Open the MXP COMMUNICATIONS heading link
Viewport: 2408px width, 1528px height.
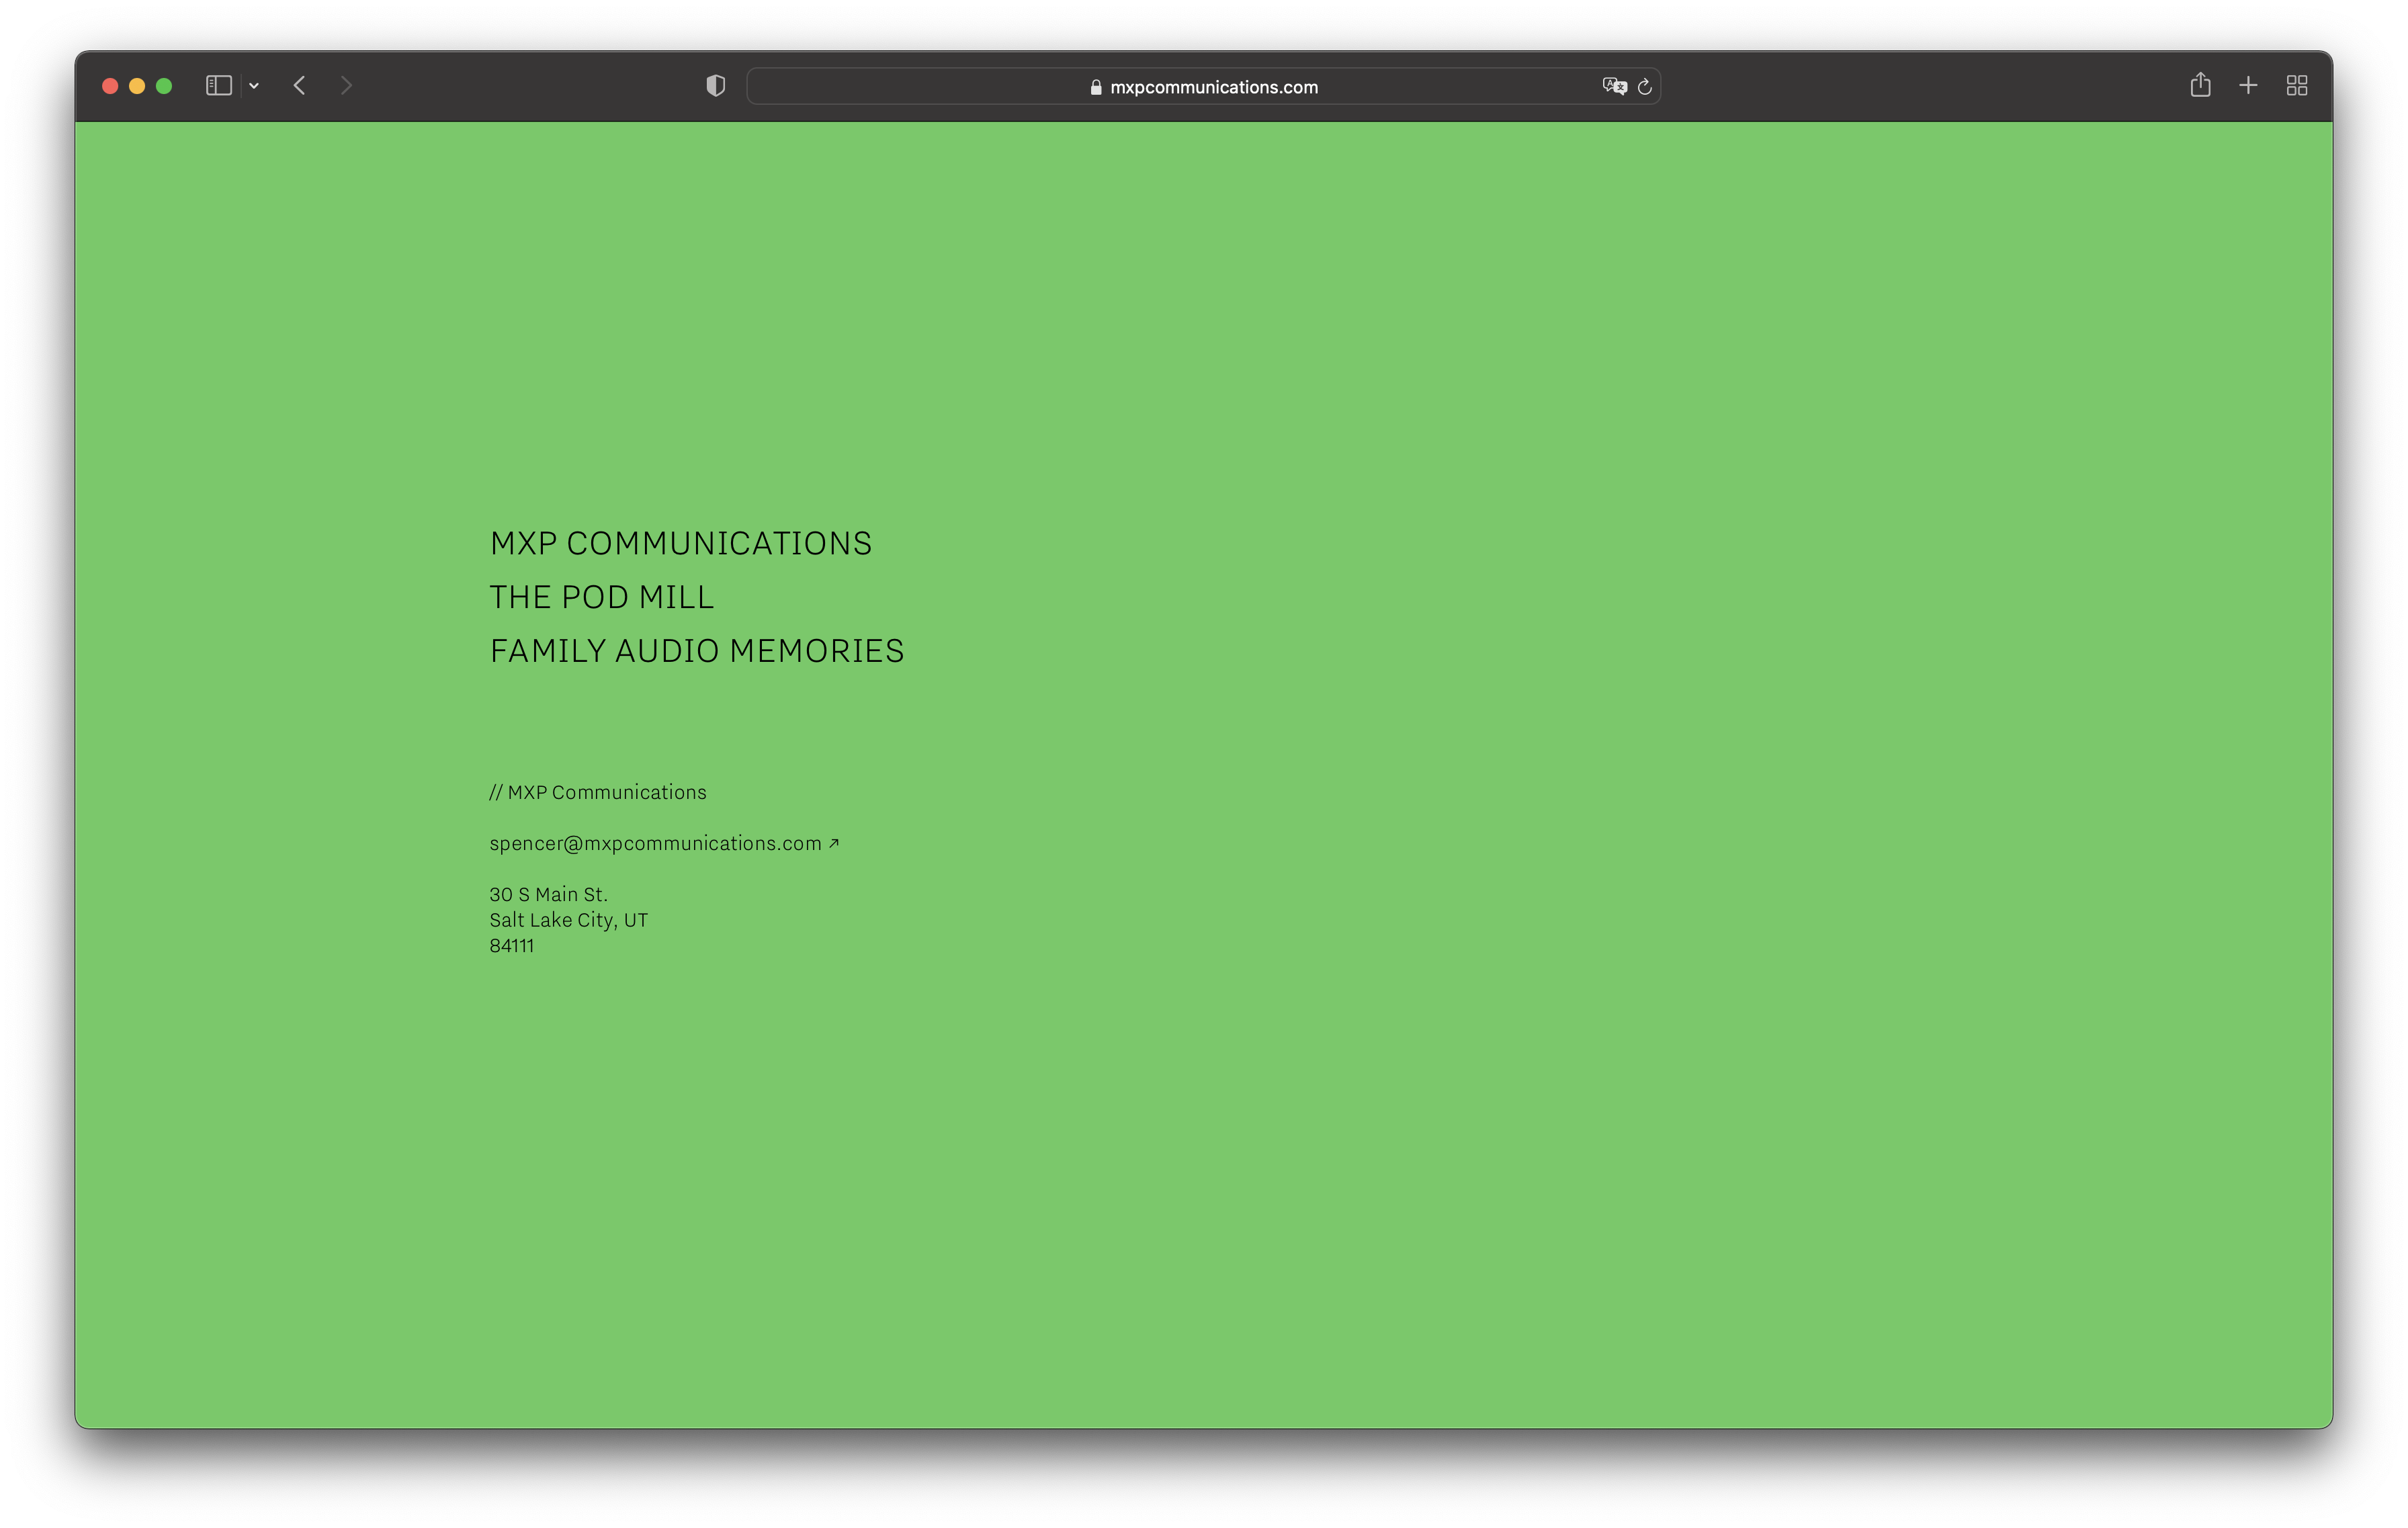pyautogui.click(x=680, y=544)
